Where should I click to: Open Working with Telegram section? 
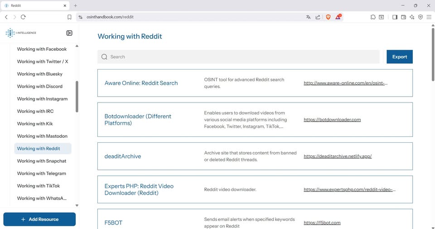pos(42,173)
